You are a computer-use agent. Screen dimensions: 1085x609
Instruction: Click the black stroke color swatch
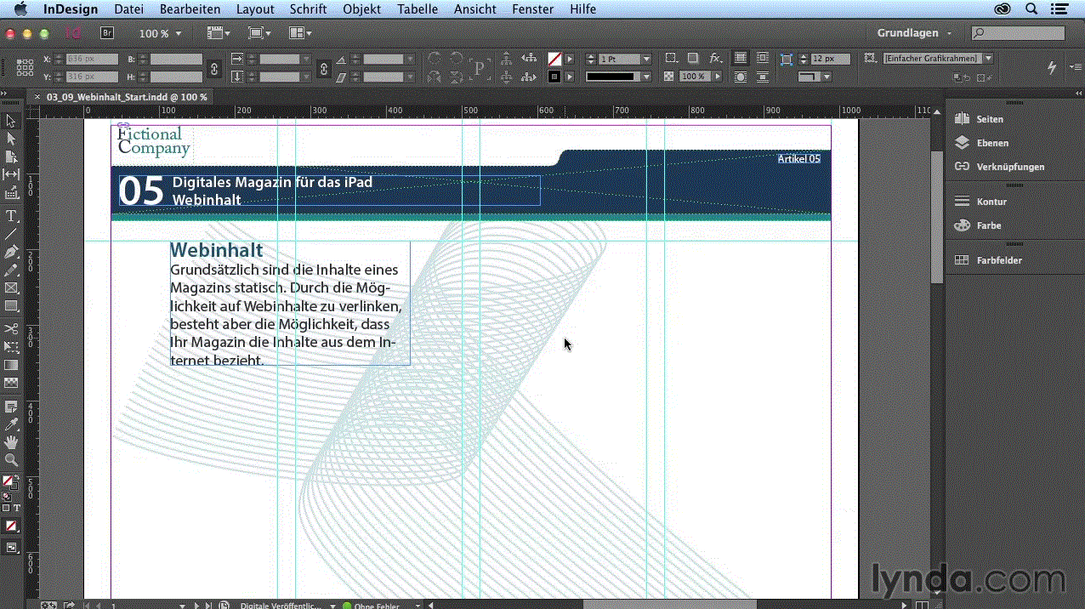pyautogui.click(x=554, y=77)
